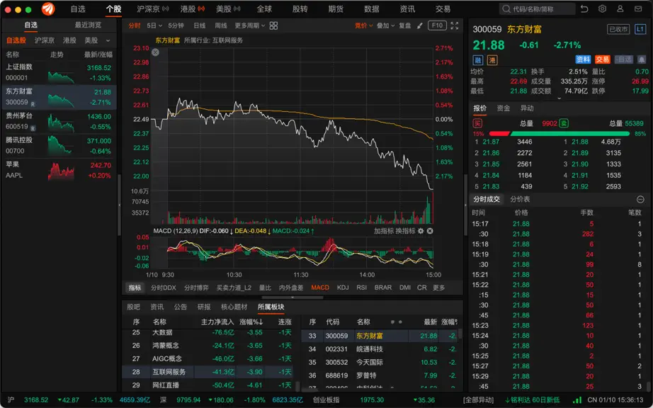The image size is (653, 408).
Task: Click the back arrow icon near search
Action: 584,8
